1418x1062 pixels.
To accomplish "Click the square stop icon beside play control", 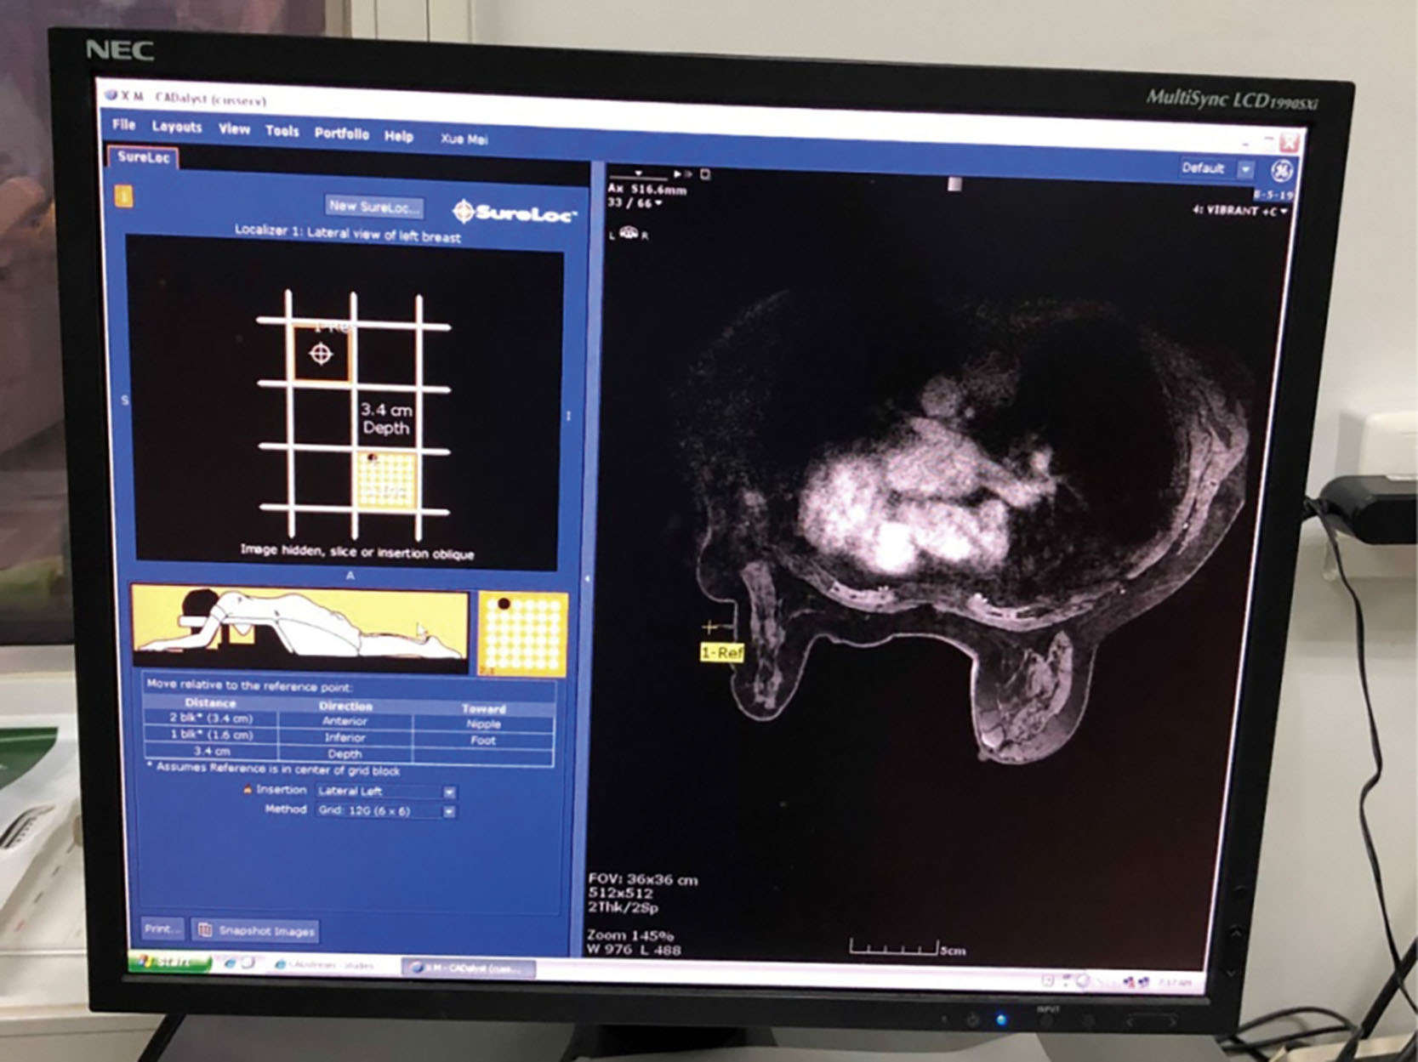I will [x=705, y=174].
